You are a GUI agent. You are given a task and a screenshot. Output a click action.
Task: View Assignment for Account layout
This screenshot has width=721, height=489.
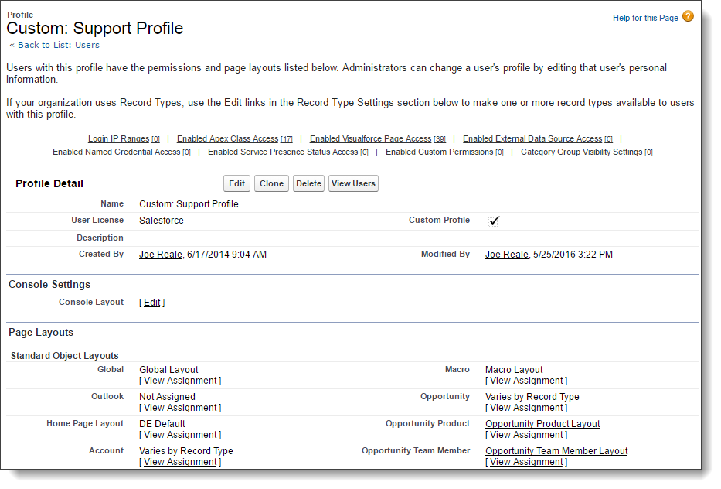(180, 462)
